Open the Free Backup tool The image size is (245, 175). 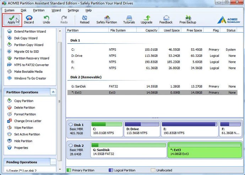(x=188, y=20)
